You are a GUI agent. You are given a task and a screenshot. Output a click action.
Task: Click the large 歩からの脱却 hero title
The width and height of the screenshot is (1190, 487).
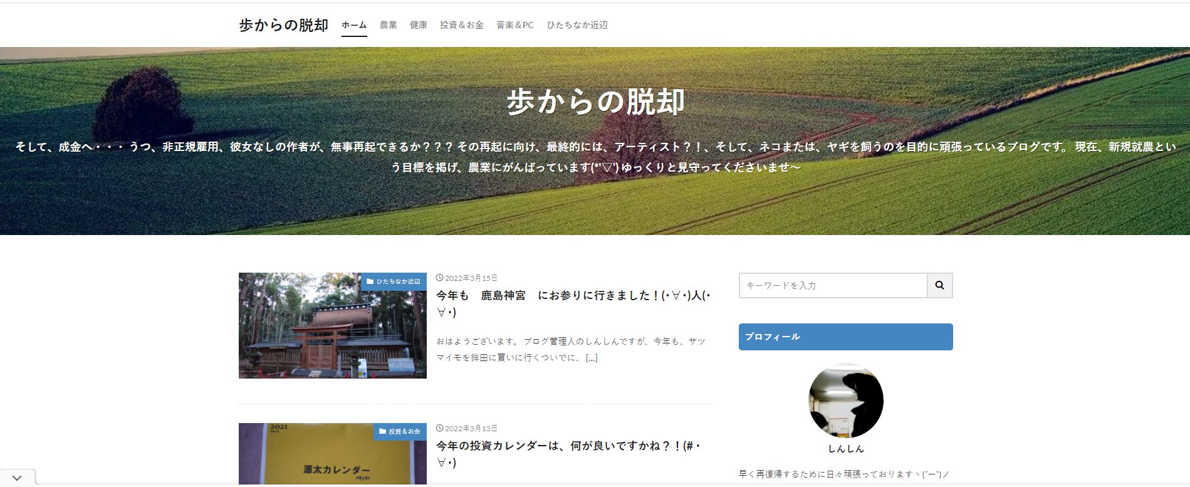595,102
